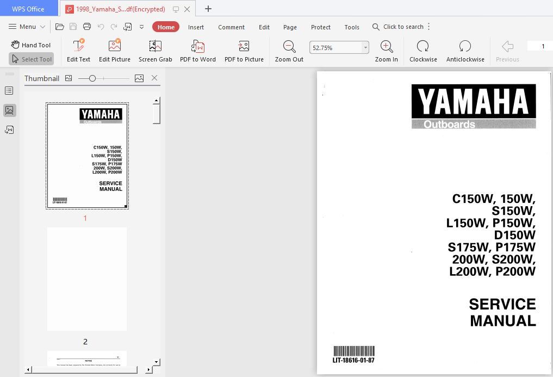This screenshot has height=377, width=553.
Task: Select the 1998_Yamaha PDF document tab
Action: coord(121,9)
